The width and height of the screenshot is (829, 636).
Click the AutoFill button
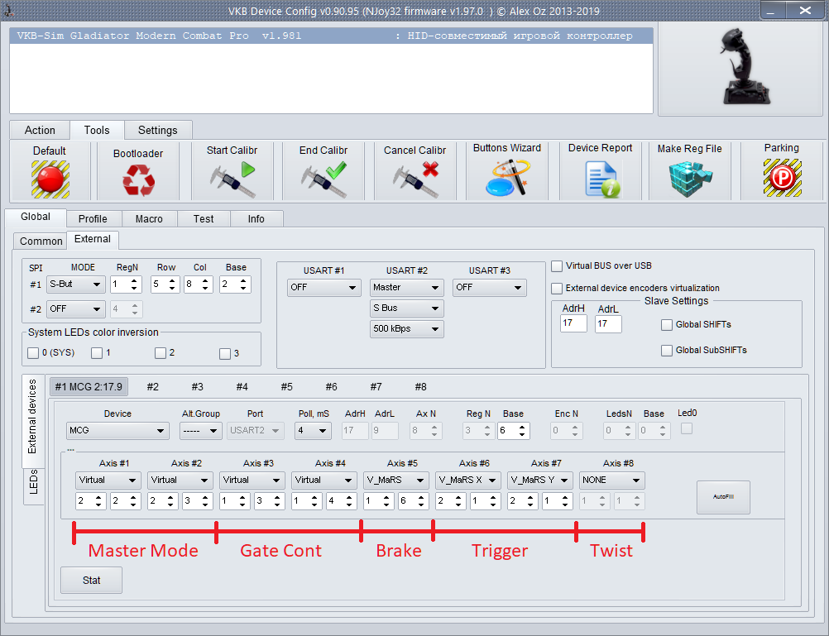coord(723,497)
